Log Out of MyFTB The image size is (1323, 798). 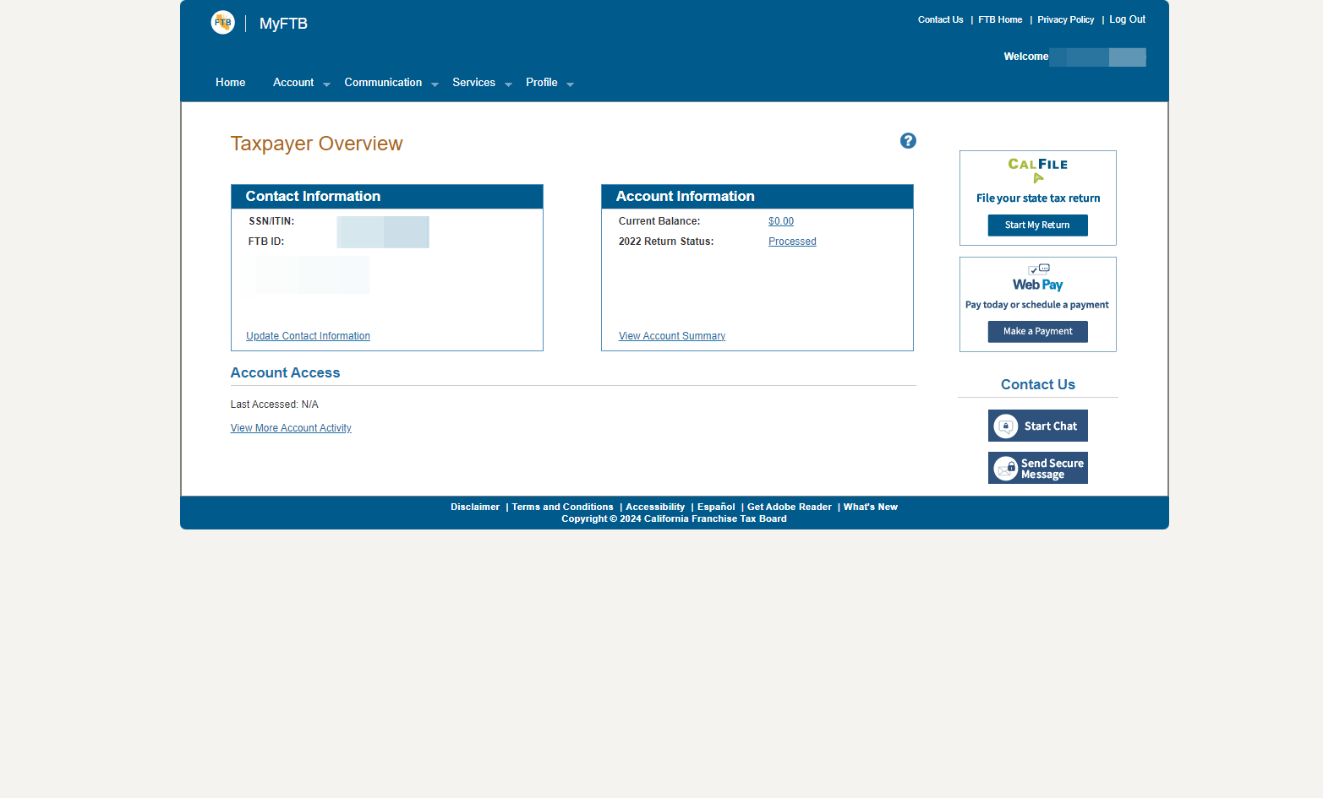coord(1128,19)
